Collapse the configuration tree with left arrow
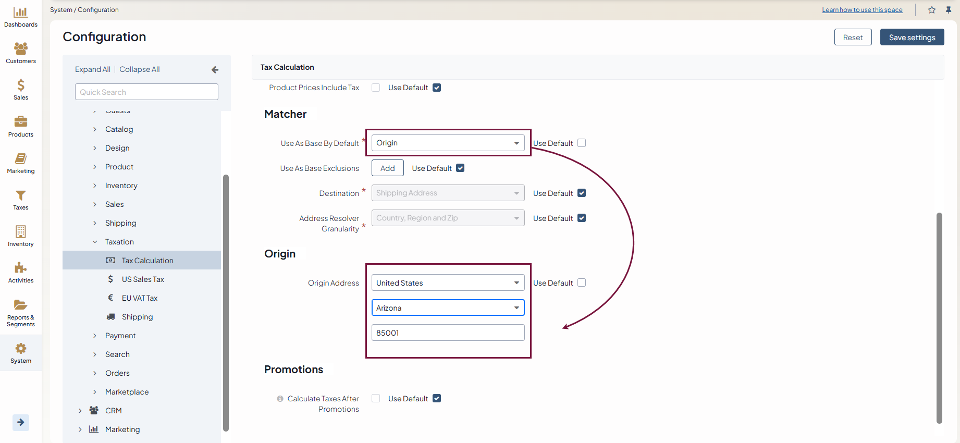This screenshot has height=443, width=960. pyautogui.click(x=215, y=70)
